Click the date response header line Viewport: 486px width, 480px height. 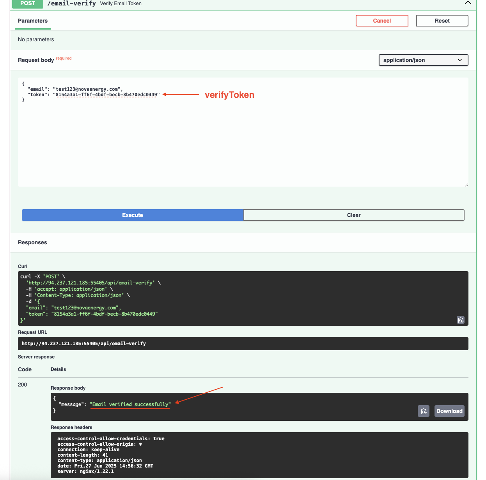(105, 466)
